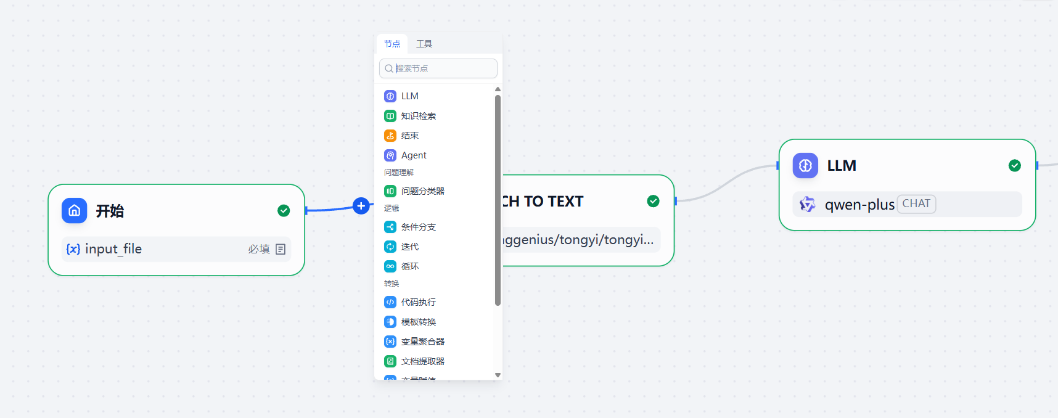
Task: Choose 文档提取器 document extractor entry
Action: 422,361
